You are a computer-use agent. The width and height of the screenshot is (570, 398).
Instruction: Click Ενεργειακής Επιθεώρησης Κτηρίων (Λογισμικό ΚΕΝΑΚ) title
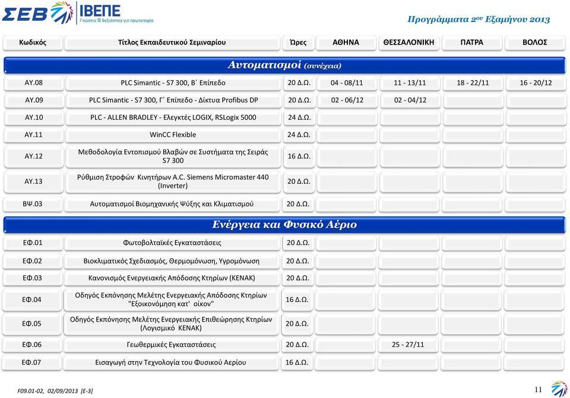pyautogui.click(x=171, y=324)
